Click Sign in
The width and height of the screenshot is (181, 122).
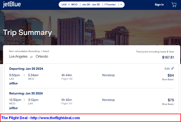point(159,5)
